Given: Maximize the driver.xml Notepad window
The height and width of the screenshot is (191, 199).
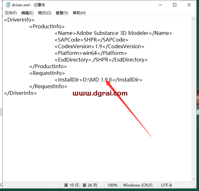Looking at the screenshot, I should pyautogui.click(x=175, y=5).
